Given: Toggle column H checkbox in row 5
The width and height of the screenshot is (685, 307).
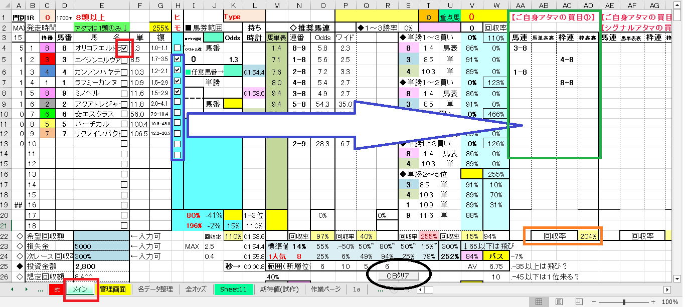Looking at the screenshot, I should 178,59.
